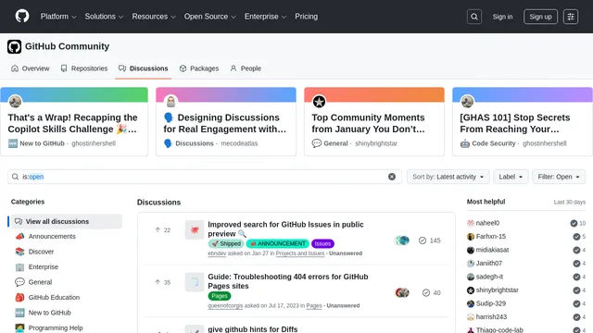Expand the Open Source menu

point(210,17)
